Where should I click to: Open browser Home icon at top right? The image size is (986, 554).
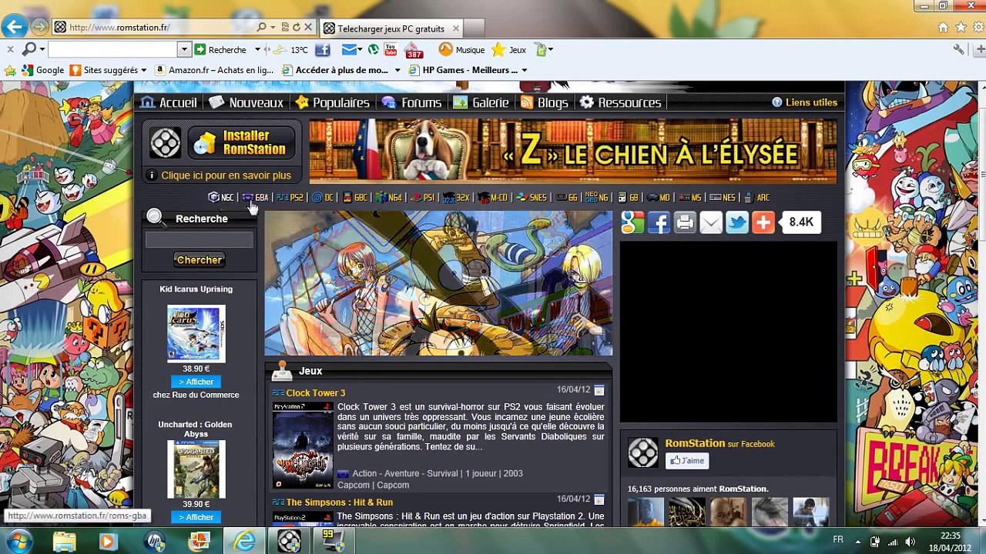pos(943,28)
